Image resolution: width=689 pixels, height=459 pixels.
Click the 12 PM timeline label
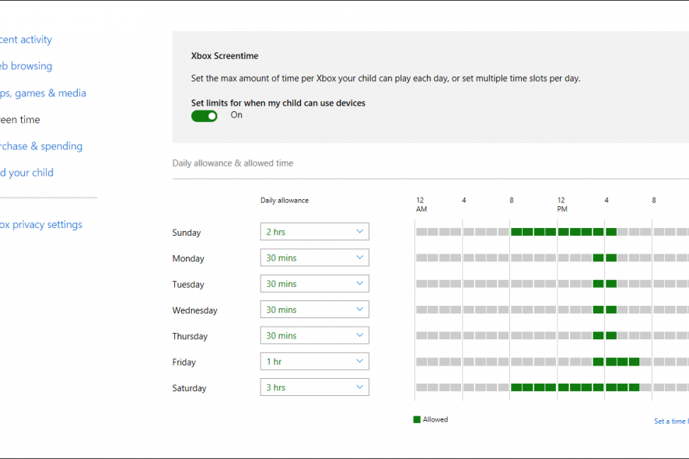562,205
